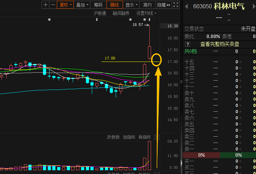256x174 pixels.
Task: Click the 24.20 volume axis value
Action: 173,141
